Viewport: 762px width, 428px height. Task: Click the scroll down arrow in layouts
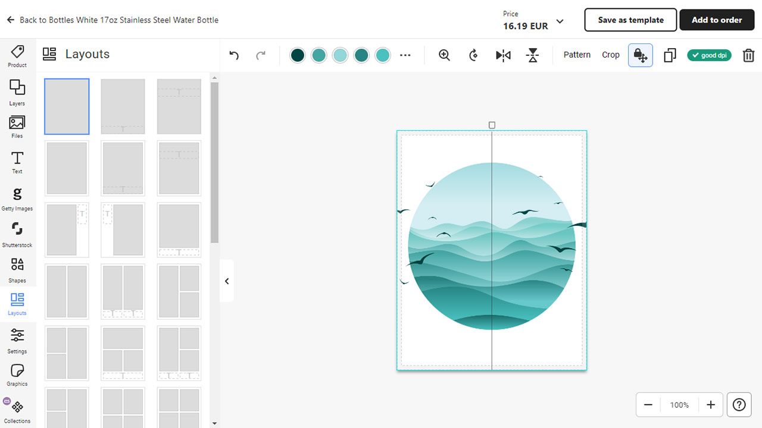point(214,423)
